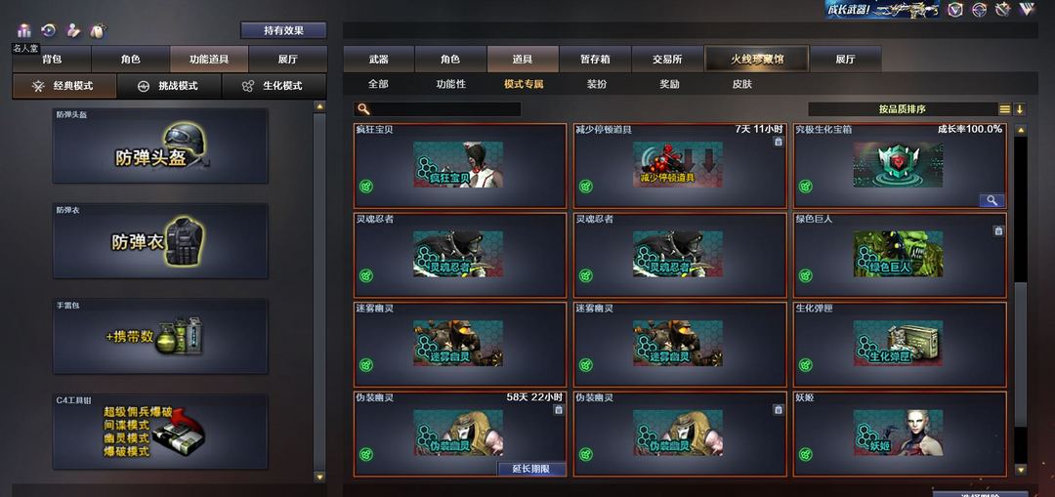
Task: Click the list view icon beside sort box
Action: point(1004,109)
